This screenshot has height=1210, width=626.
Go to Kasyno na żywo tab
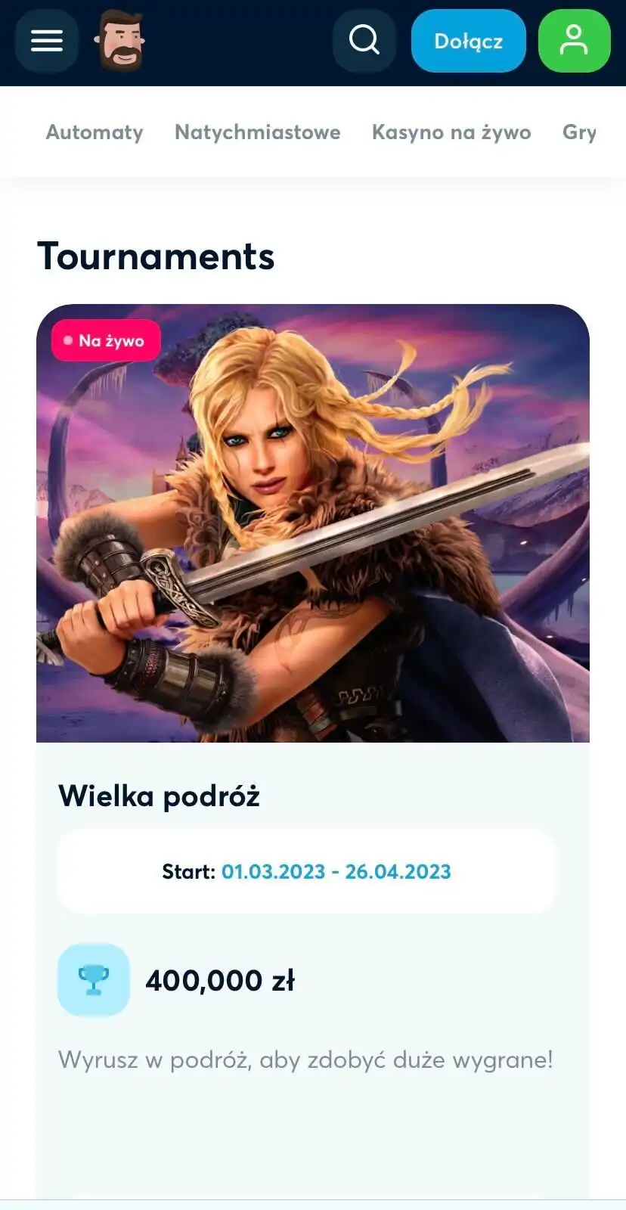pos(451,132)
